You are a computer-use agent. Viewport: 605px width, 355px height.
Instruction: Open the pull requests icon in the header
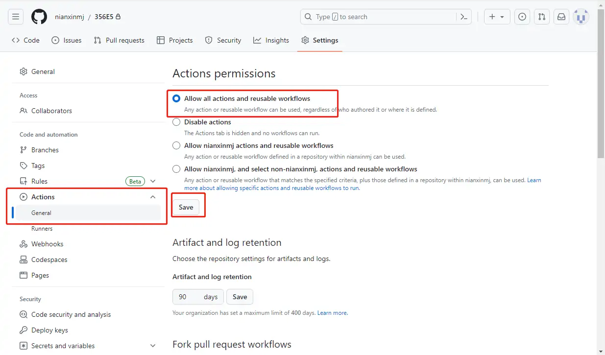[541, 16]
